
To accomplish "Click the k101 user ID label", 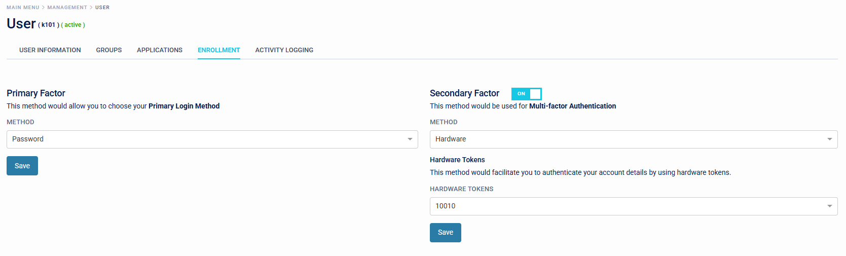I will 48,25.
